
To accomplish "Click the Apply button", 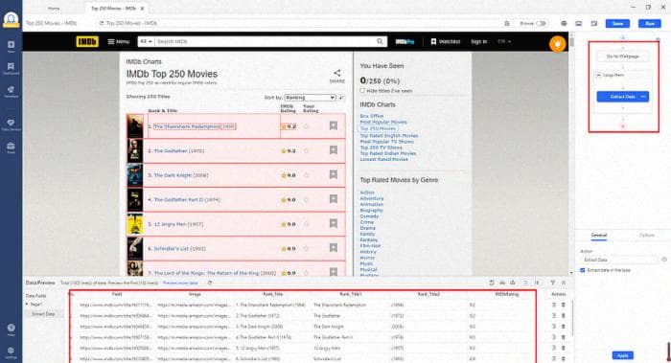I will point(623,355).
